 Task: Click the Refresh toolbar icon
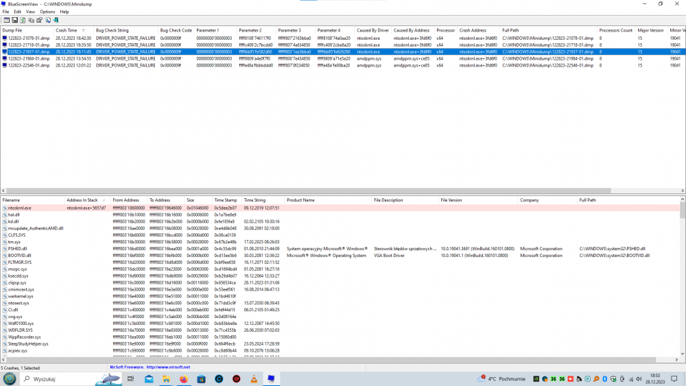(22, 20)
